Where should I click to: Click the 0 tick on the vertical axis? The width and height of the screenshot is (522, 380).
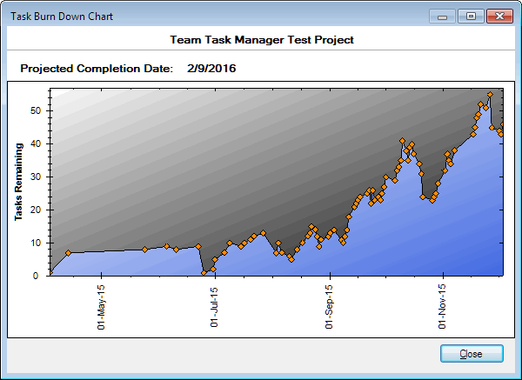[x=38, y=276]
